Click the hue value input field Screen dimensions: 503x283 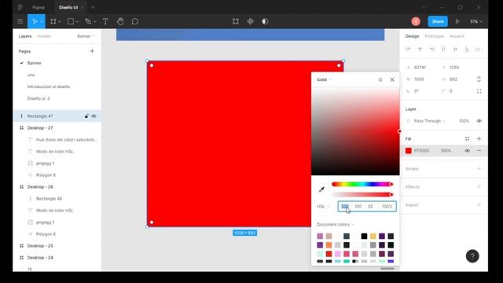[344, 206]
